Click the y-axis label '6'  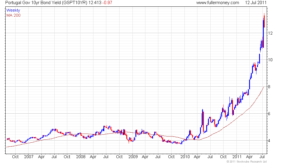269,114
